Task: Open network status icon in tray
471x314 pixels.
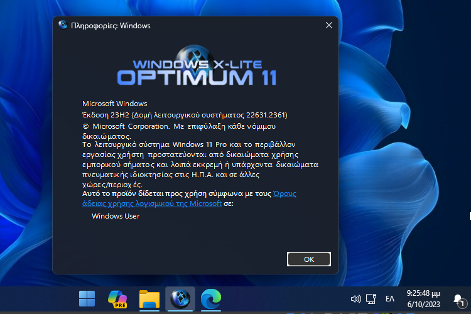Action: pyautogui.click(x=371, y=299)
